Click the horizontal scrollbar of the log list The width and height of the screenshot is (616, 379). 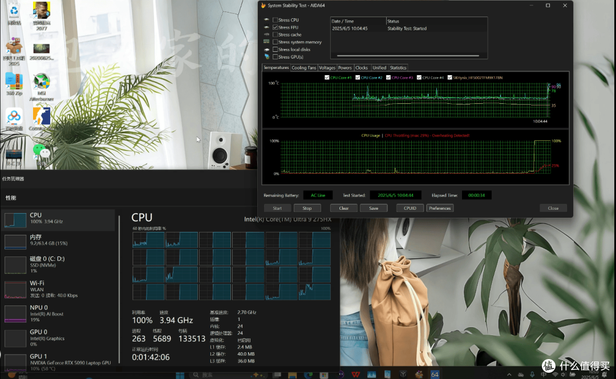pos(408,56)
